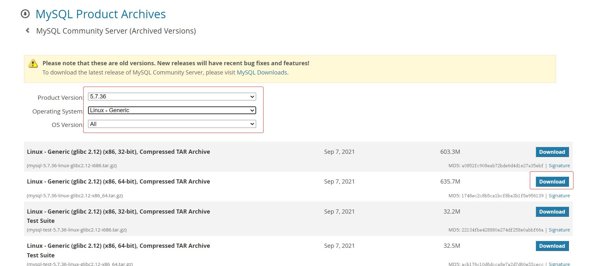Image resolution: width=608 pixels, height=266 pixels.
Task: Click Sep 7, 2021 date of 64-bit TAR Archive
Action: click(x=339, y=182)
